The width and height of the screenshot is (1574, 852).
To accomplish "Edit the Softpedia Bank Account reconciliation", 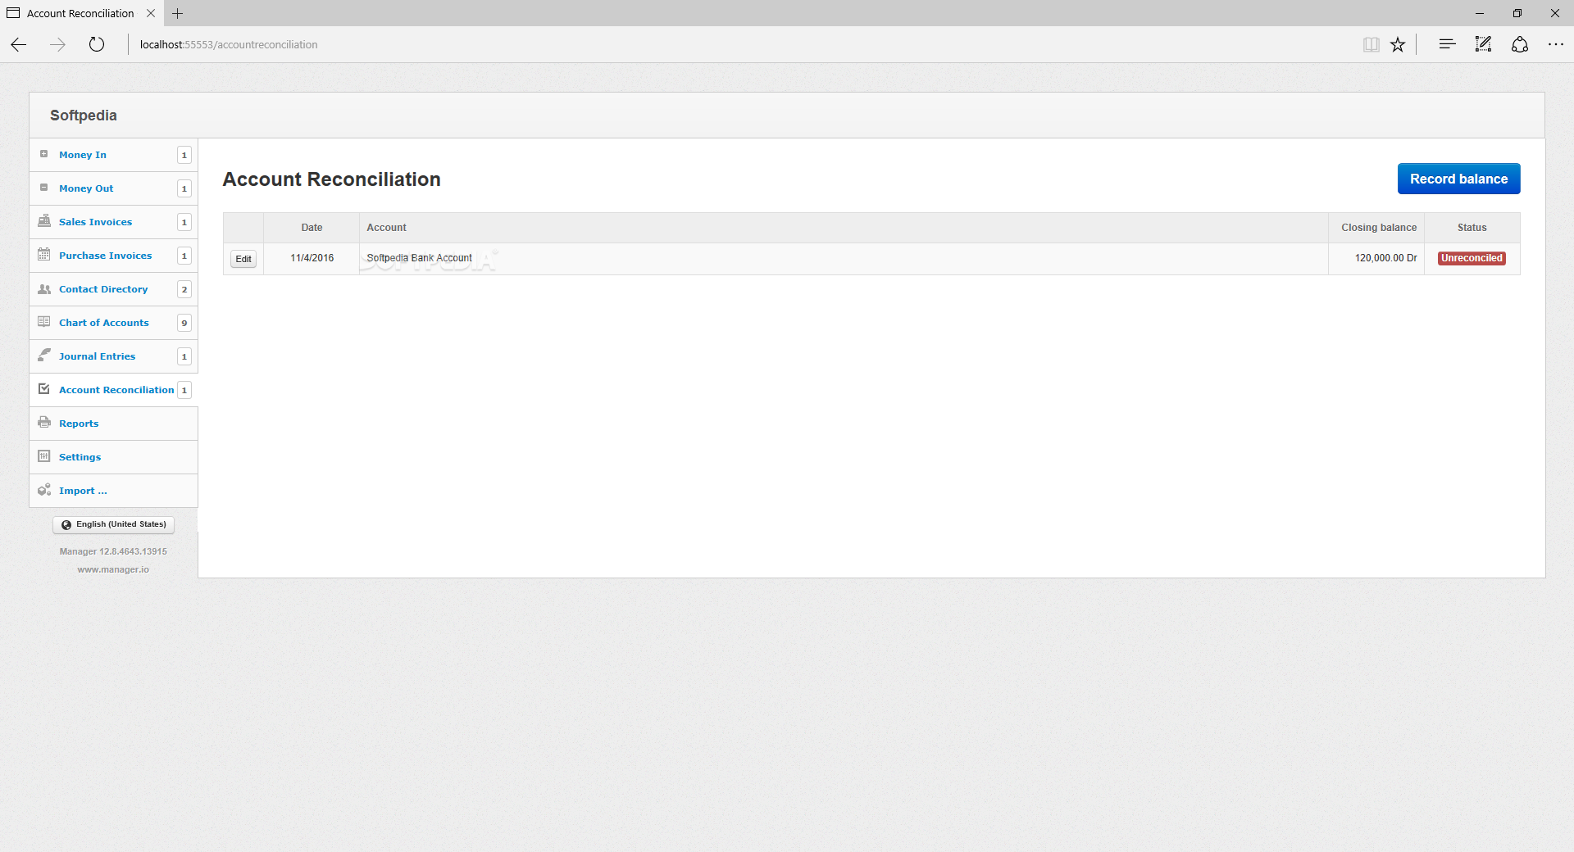I will (x=243, y=259).
